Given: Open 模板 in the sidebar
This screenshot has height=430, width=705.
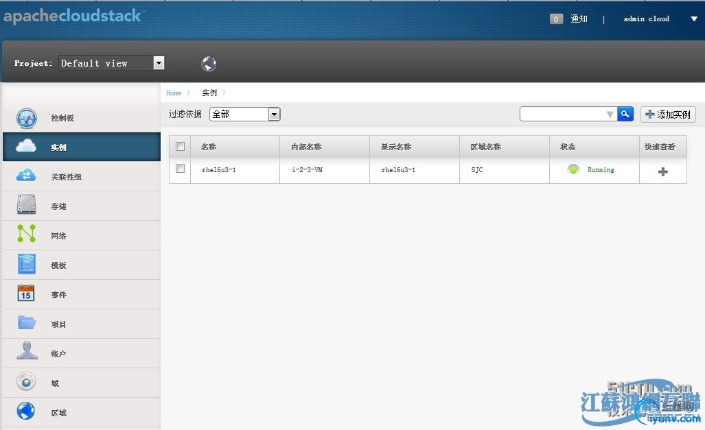Looking at the screenshot, I should pos(82,265).
